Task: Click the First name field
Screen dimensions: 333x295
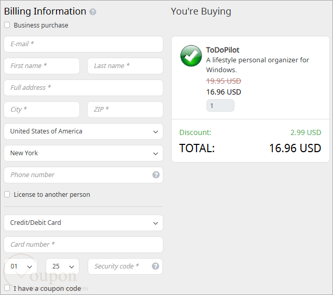Action: tap(42, 66)
